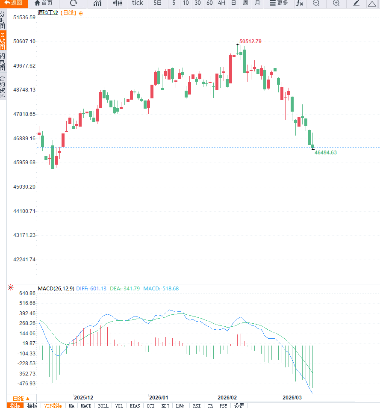Click the orange plus circle next to 日线
The image size is (380, 408).
(81, 14)
